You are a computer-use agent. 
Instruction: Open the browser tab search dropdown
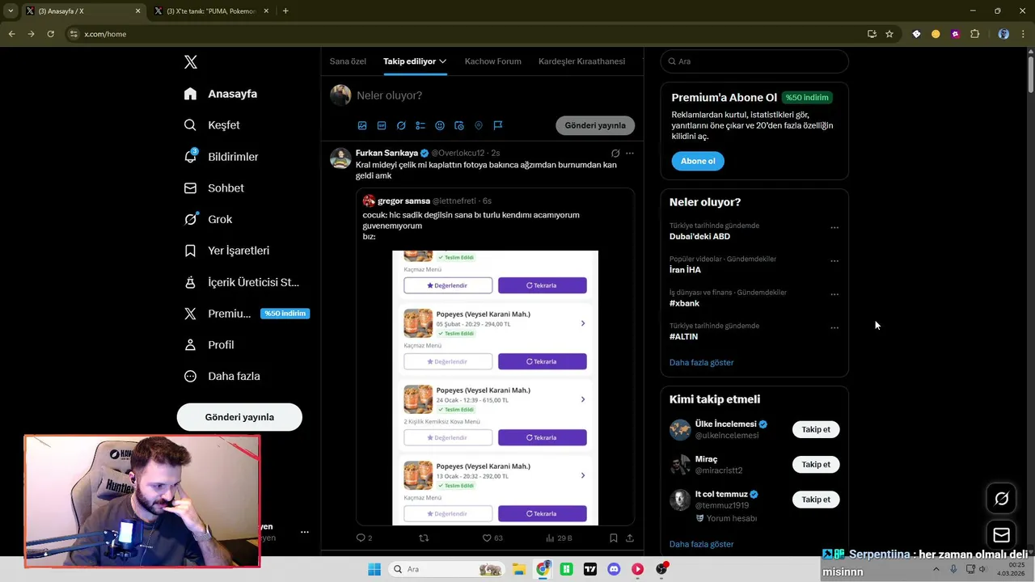[x=11, y=11]
